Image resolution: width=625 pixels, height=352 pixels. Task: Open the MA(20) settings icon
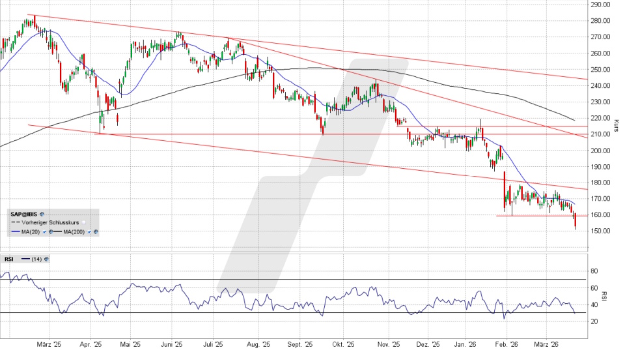tap(50, 231)
